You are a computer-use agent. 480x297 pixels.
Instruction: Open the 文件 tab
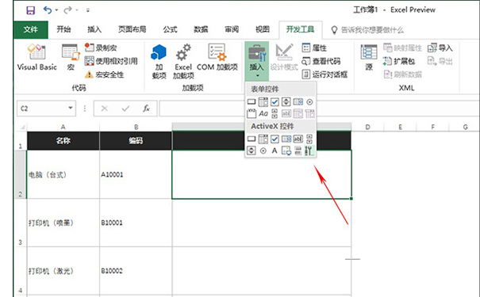[x=31, y=29]
